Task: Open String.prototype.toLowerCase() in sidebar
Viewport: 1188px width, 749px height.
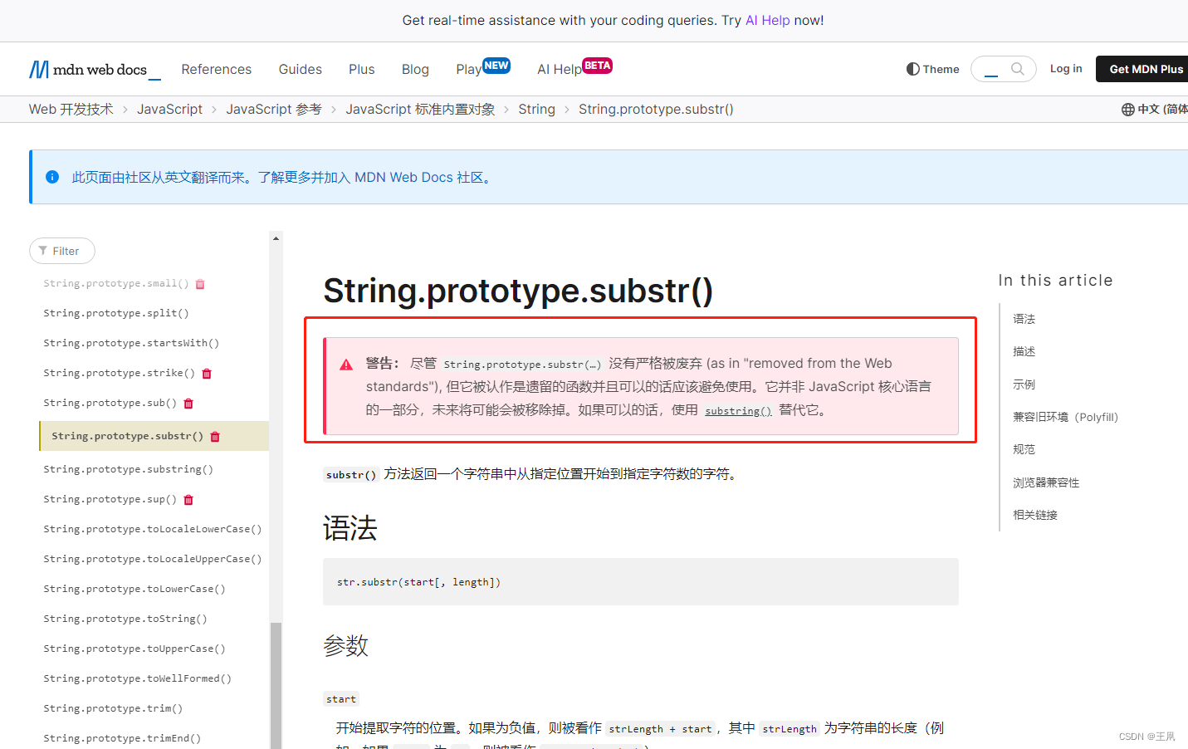Action: (x=134, y=590)
